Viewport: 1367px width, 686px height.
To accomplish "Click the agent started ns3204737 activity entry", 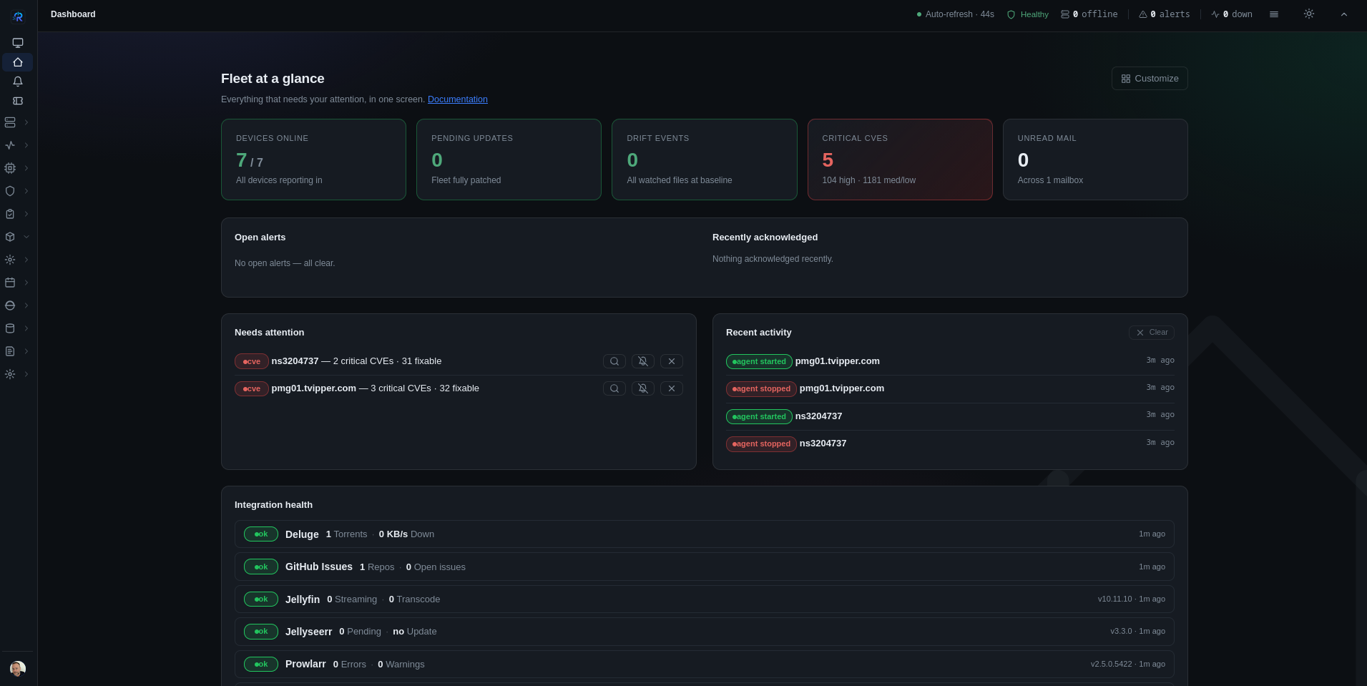I will 950,416.
